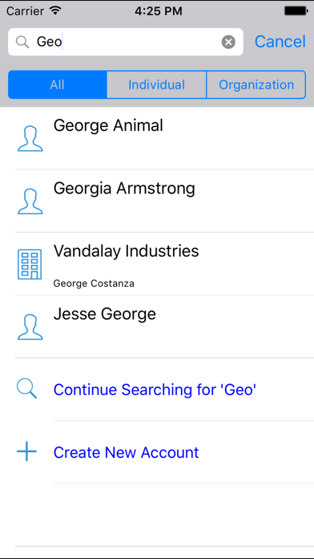Screen dimensions: 314x559
Task: Select the All filter segment
Action: pyautogui.click(x=57, y=84)
